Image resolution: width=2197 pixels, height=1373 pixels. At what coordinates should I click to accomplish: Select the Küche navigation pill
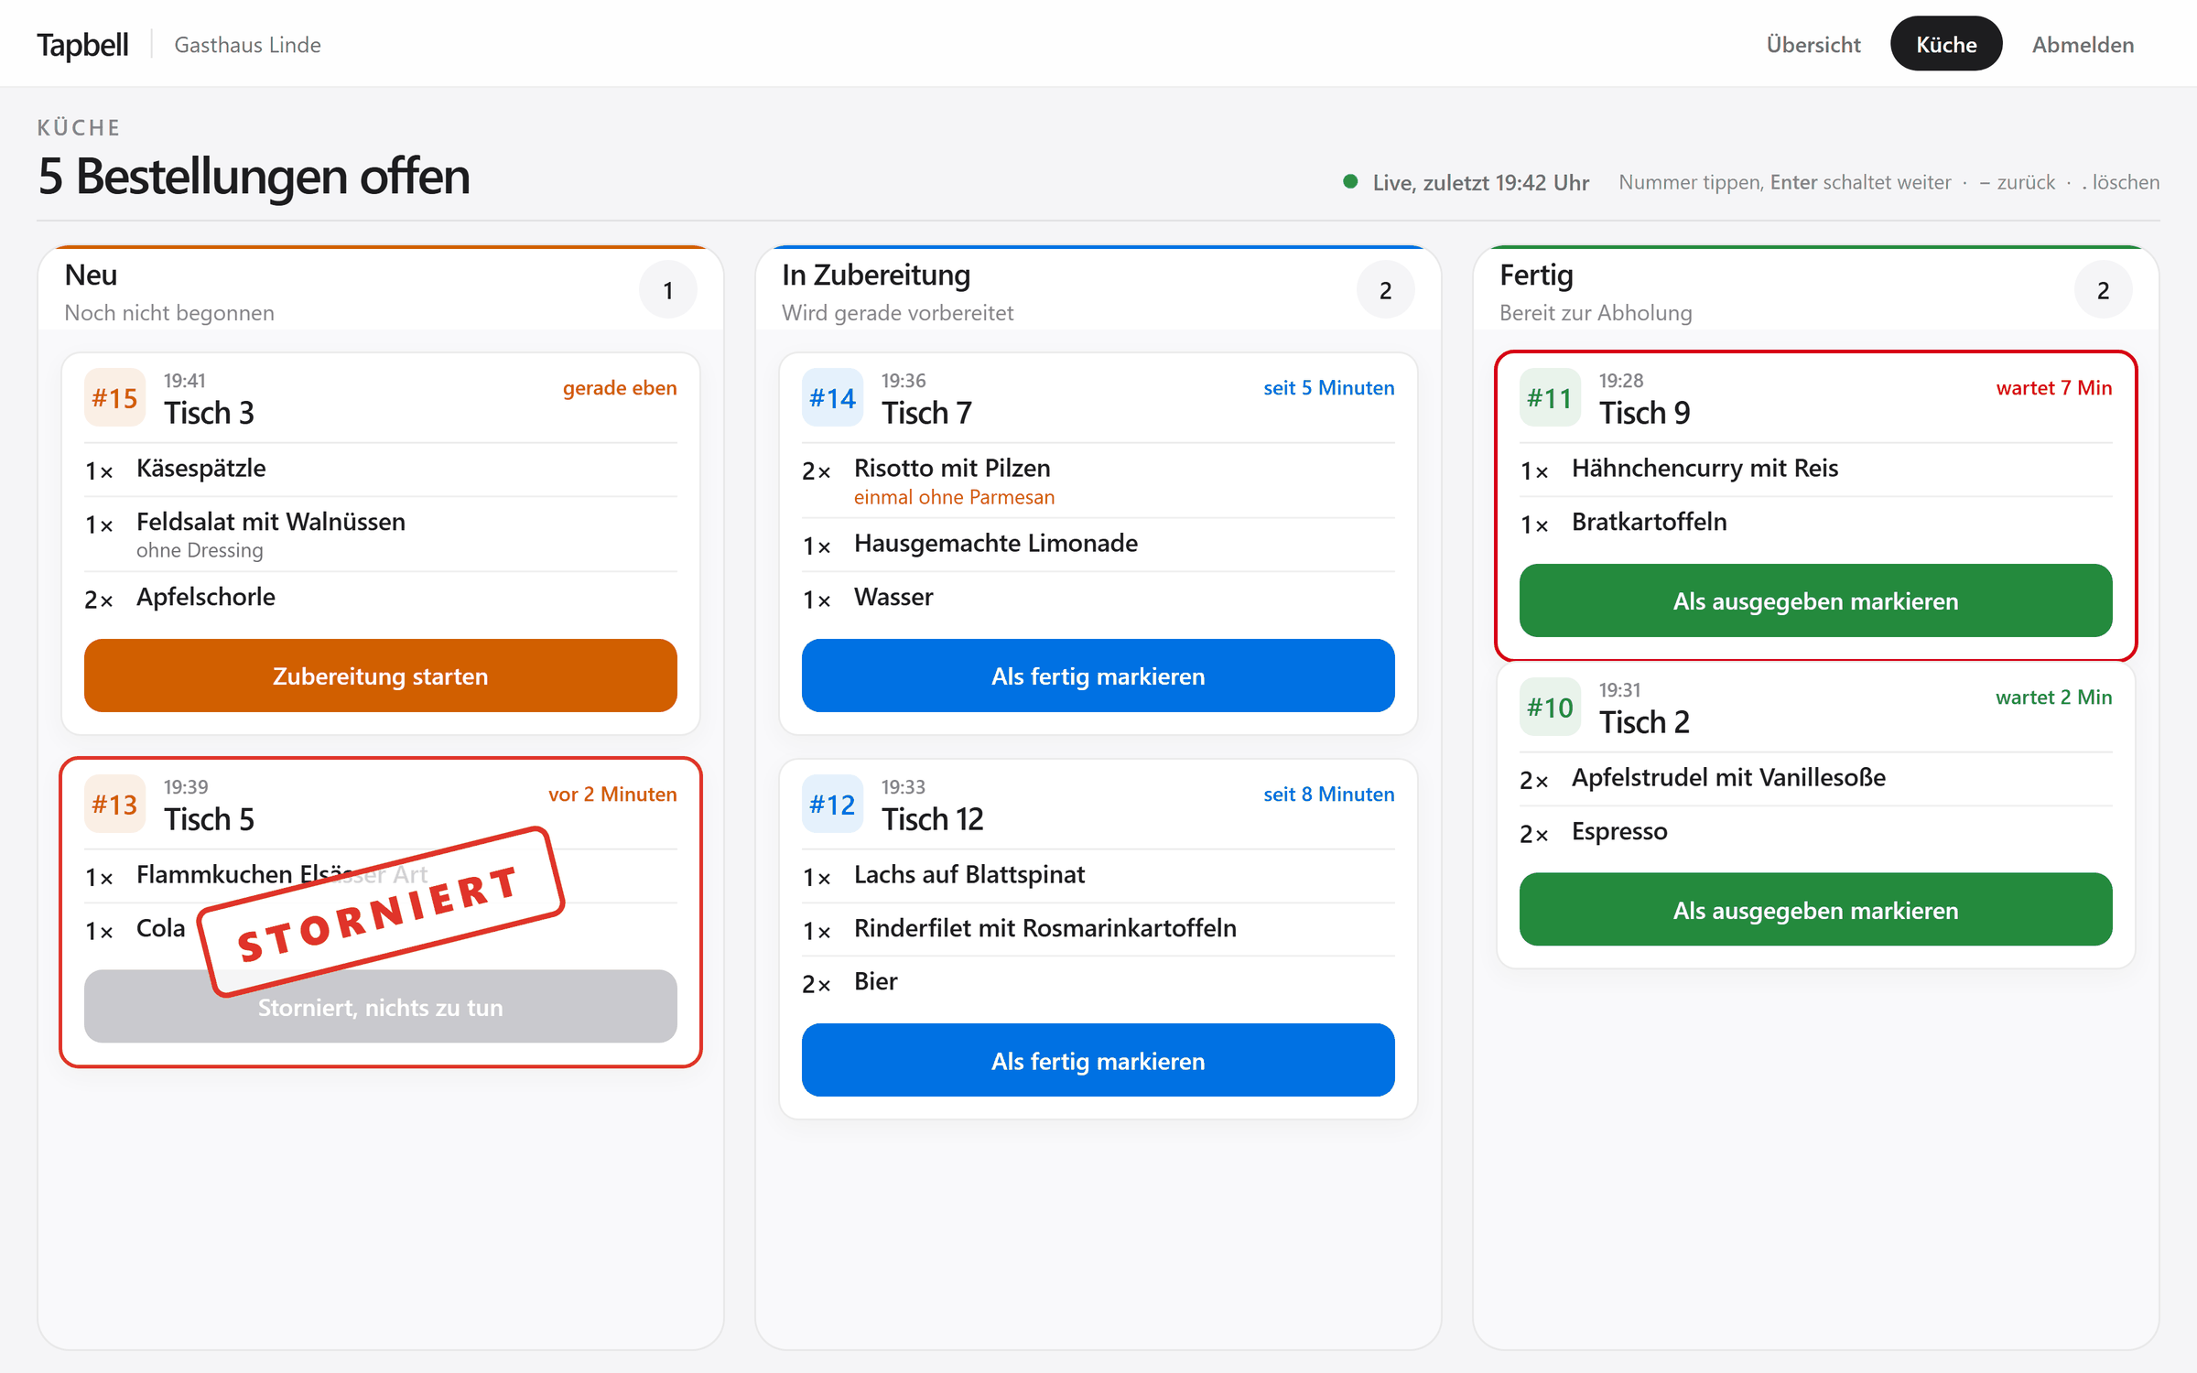(x=1946, y=44)
